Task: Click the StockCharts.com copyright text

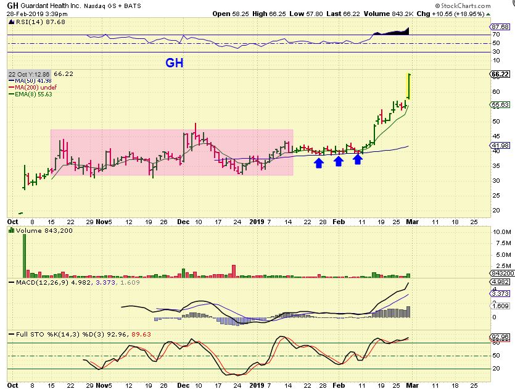Action: pyautogui.click(x=463, y=6)
